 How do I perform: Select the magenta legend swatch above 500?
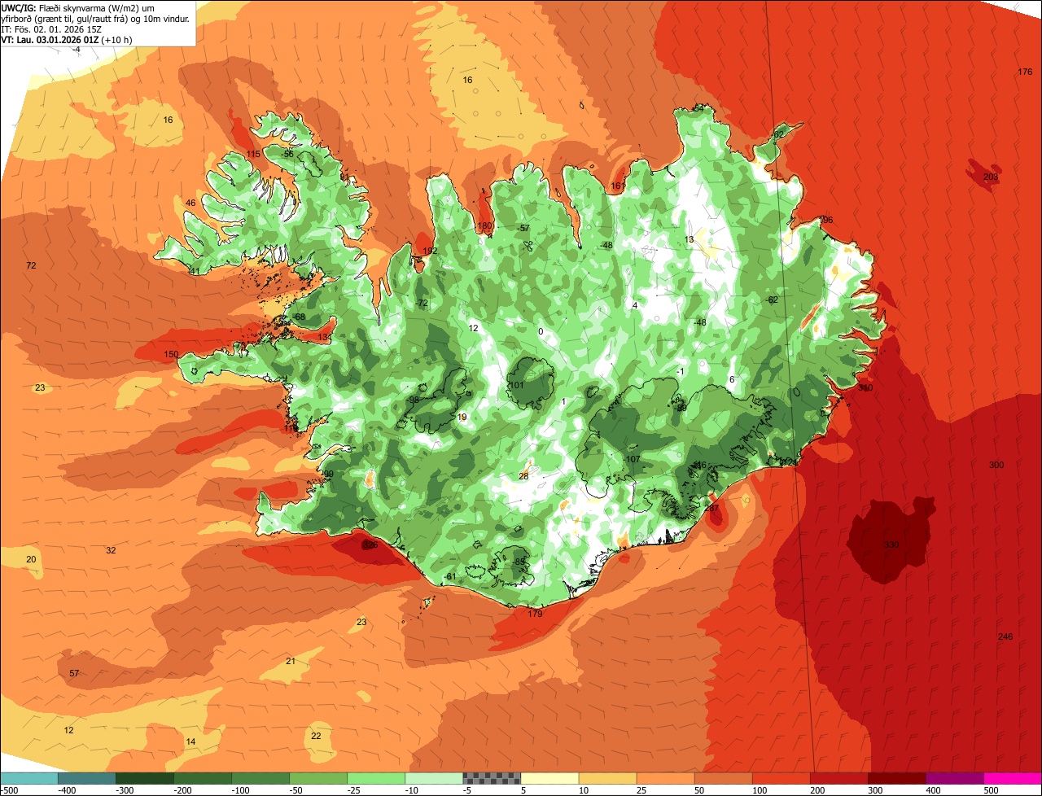coord(1013,778)
